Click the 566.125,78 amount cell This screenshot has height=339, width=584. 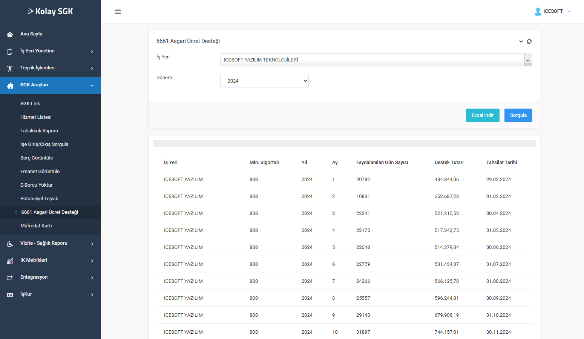coord(447,281)
